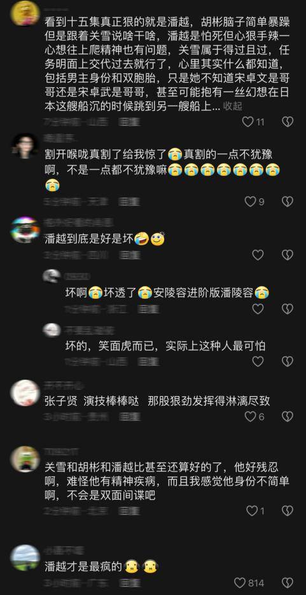Dislike the 割开喉咙 comment
This screenshot has width=306, height=595.
pyautogui.click(x=288, y=201)
